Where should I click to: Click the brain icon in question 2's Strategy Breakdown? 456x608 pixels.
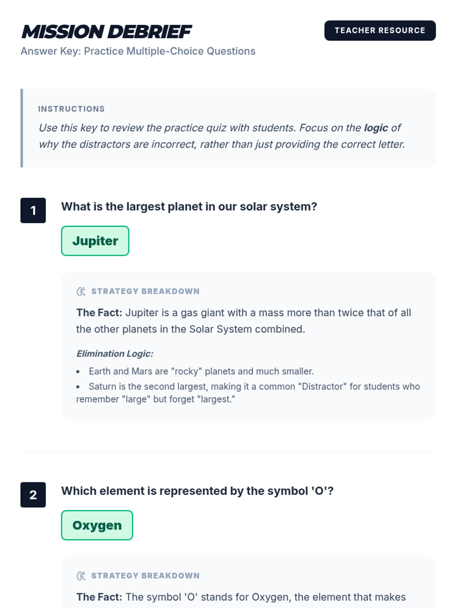tap(81, 576)
